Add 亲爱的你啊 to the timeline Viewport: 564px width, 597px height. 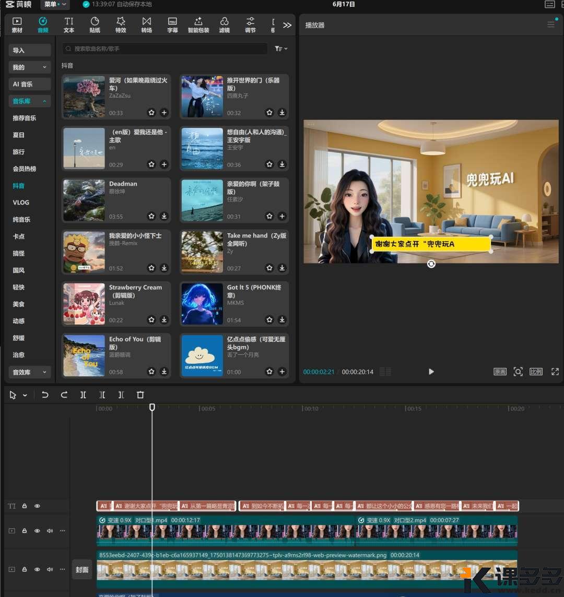pos(282,216)
